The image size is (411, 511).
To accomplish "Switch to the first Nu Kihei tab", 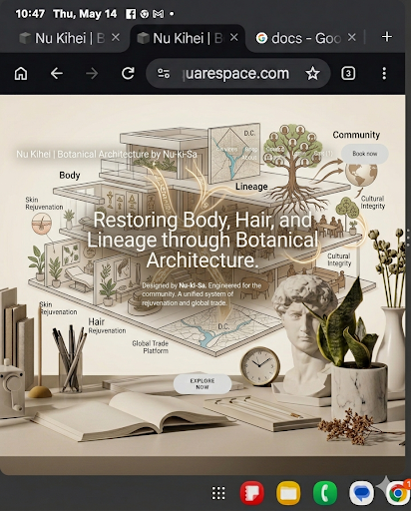I will (x=62, y=38).
